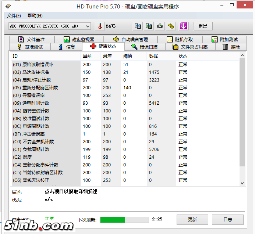255x234 pixels.
Task: Open the WDC WD5000LPVX drive dropdown
Action: (x=50, y=26)
